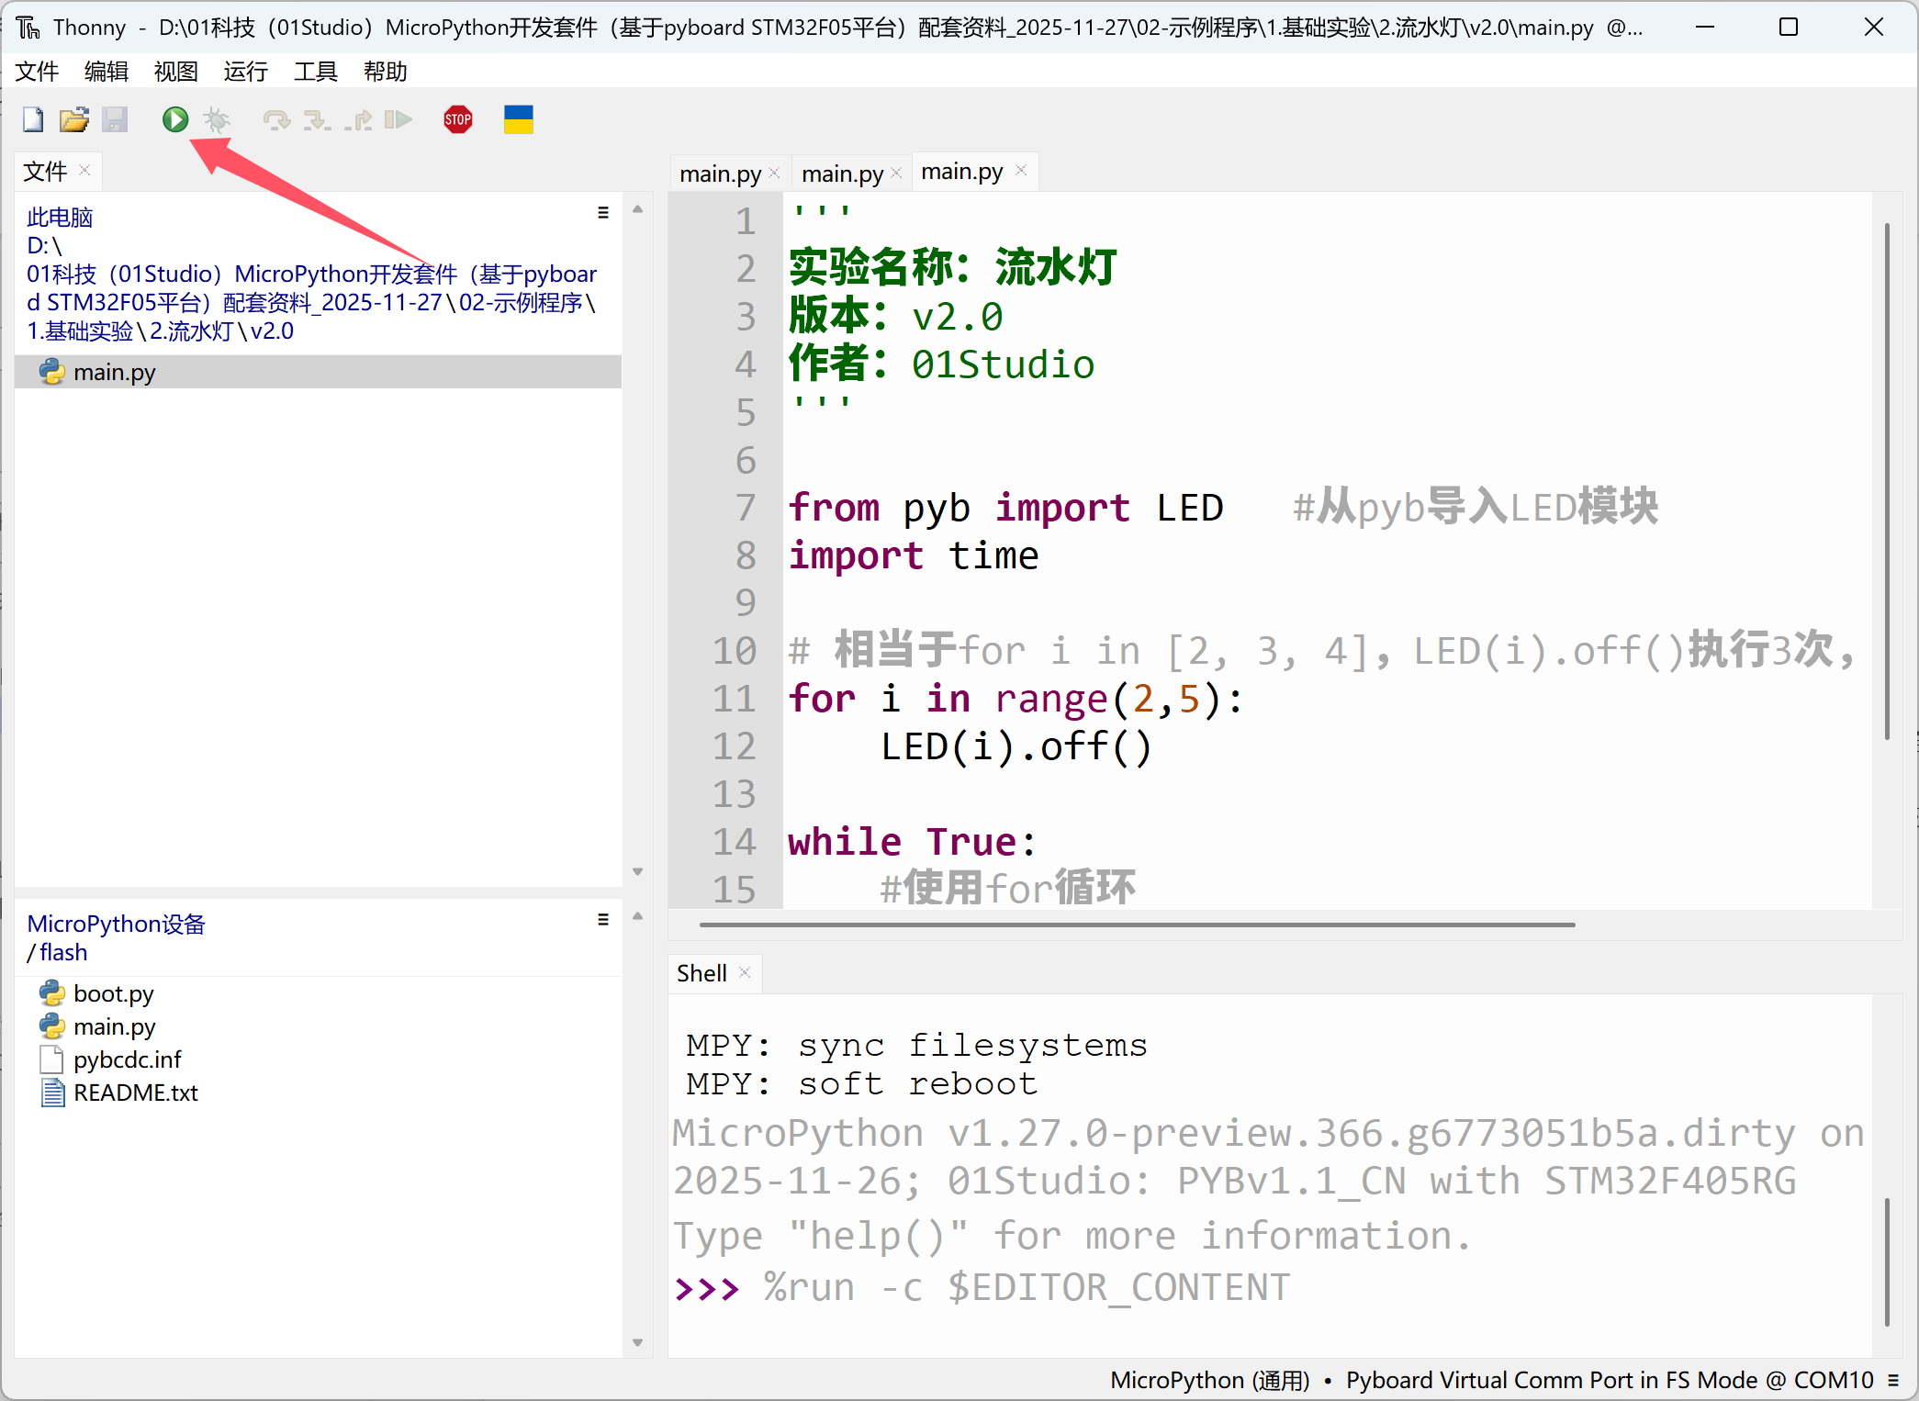1919x1401 pixels.
Task: Open the local files panel hamburger menu
Action: 603,213
